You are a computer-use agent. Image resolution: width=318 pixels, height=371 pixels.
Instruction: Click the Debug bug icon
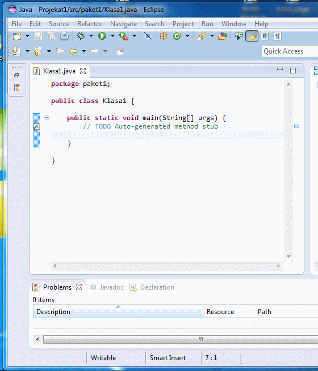(x=81, y=36)
